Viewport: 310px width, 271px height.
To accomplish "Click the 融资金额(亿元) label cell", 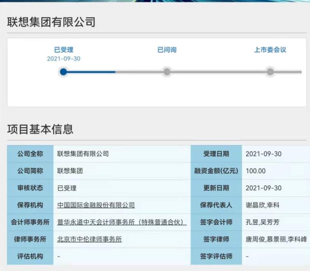I will [x=216, y=171].
